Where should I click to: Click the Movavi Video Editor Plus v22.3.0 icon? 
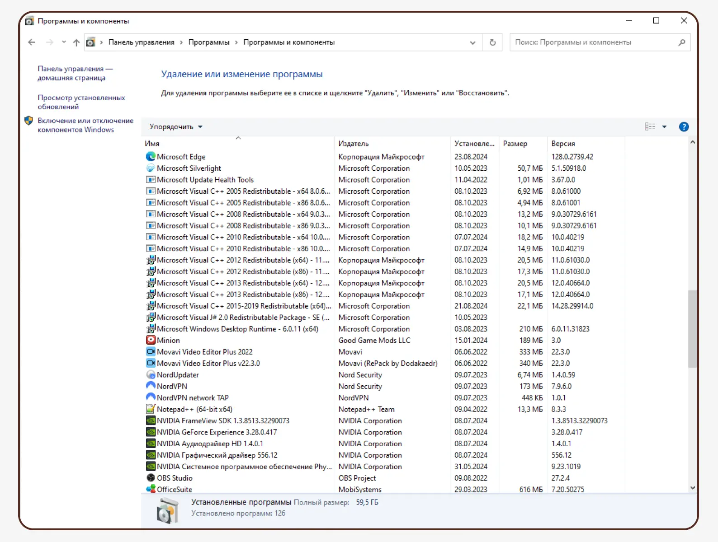[151, 363]
